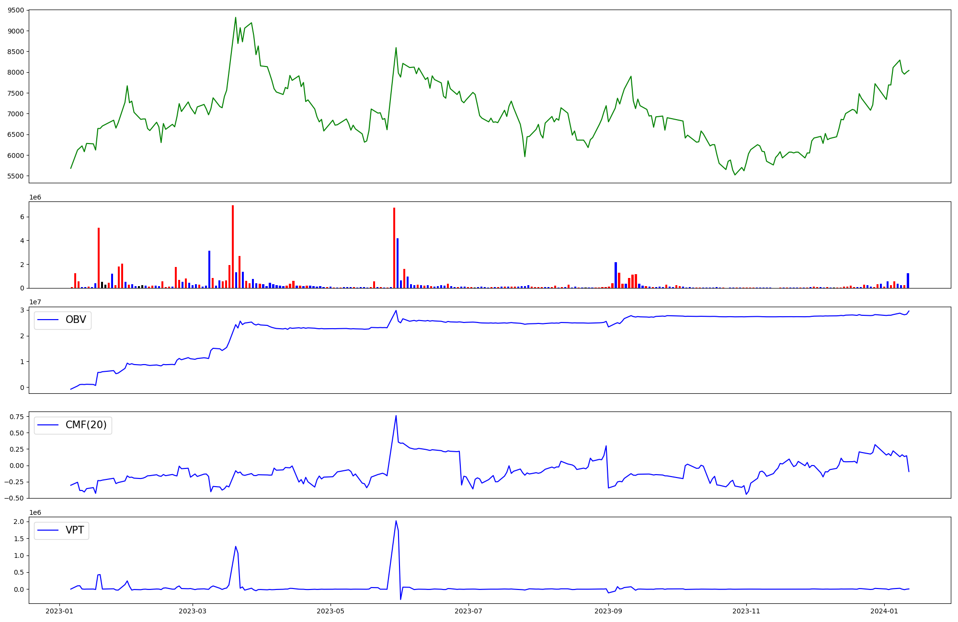Click the 2023-07 x-axis tick label
Image resolution: width=958 pixels, height=622 pixels.
pyautogui.click(x=468, y=611)
